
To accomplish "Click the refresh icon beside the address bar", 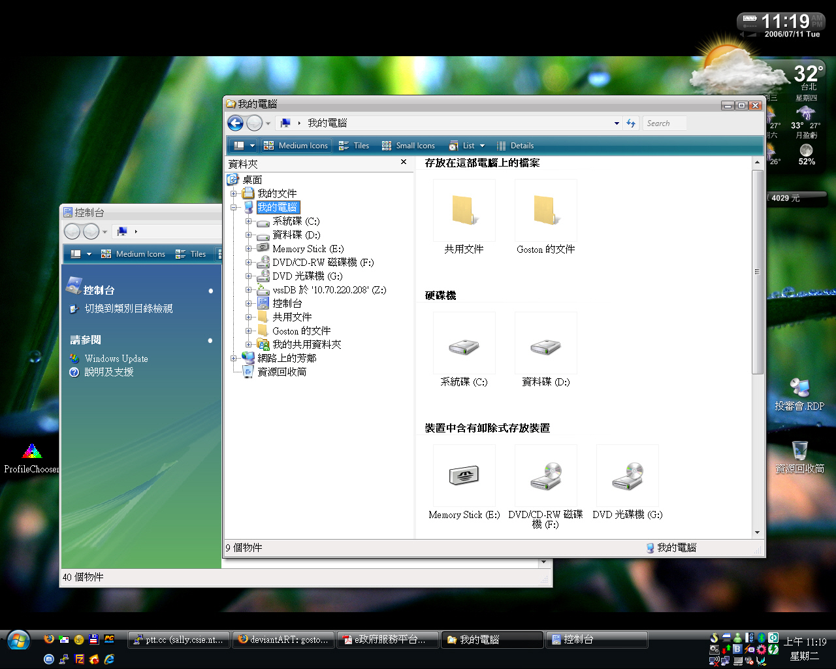I will point(631,123).
